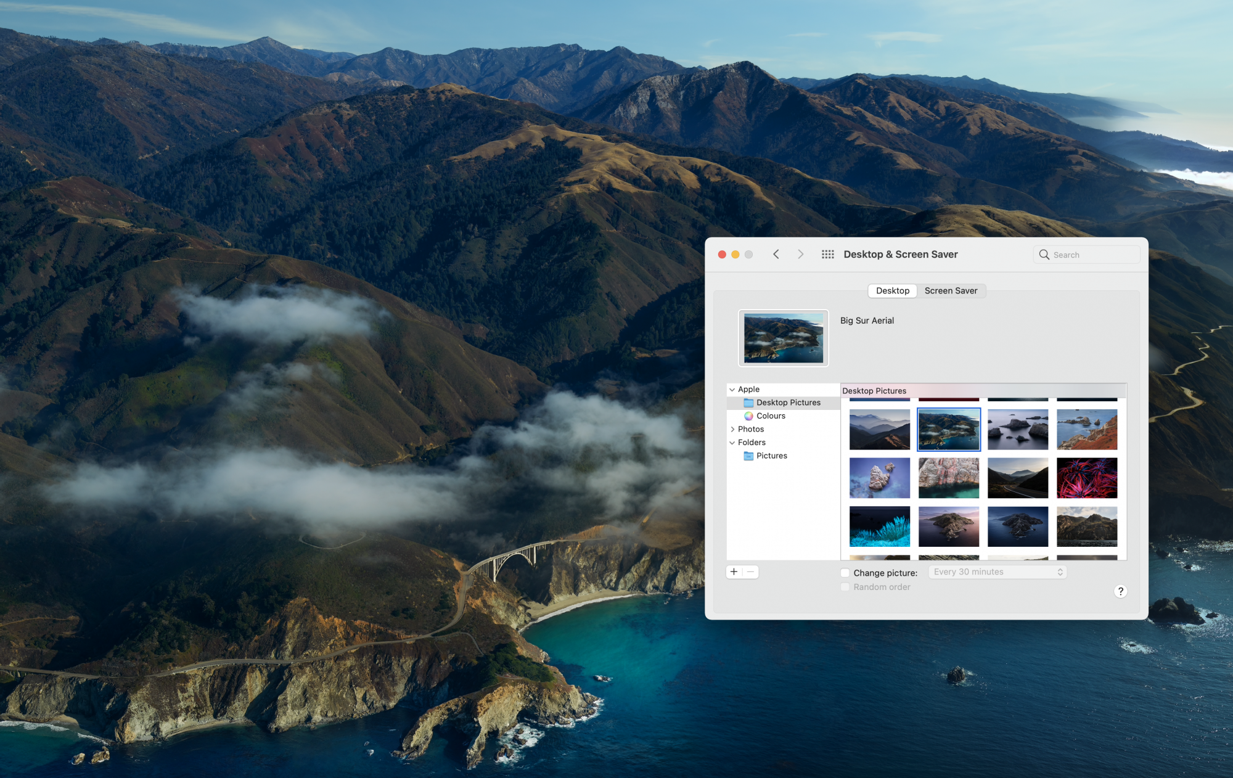The width and height of the screenshot is (1233, 778).
Task: Select Photos in the sidebar
Action: 783,430
